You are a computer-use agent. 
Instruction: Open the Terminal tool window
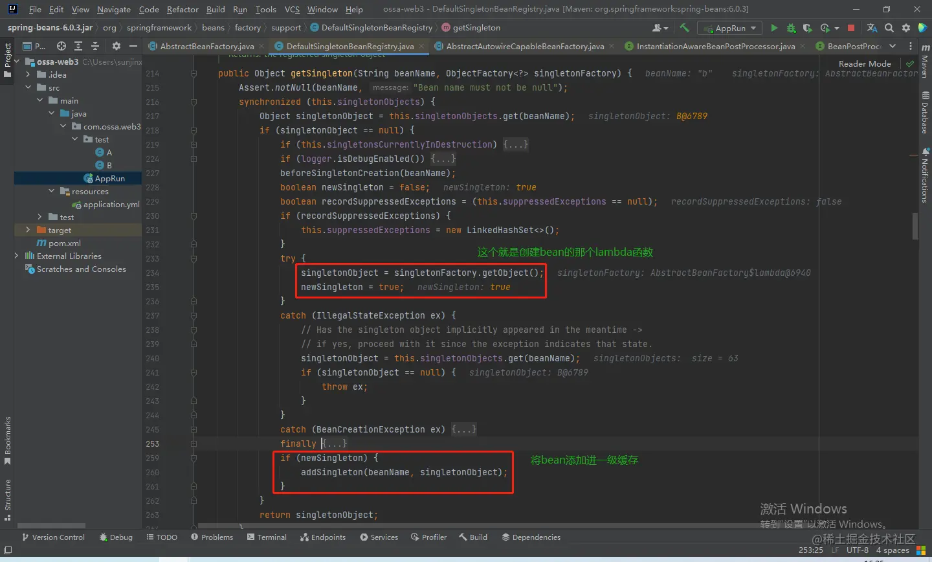[267, 537]
